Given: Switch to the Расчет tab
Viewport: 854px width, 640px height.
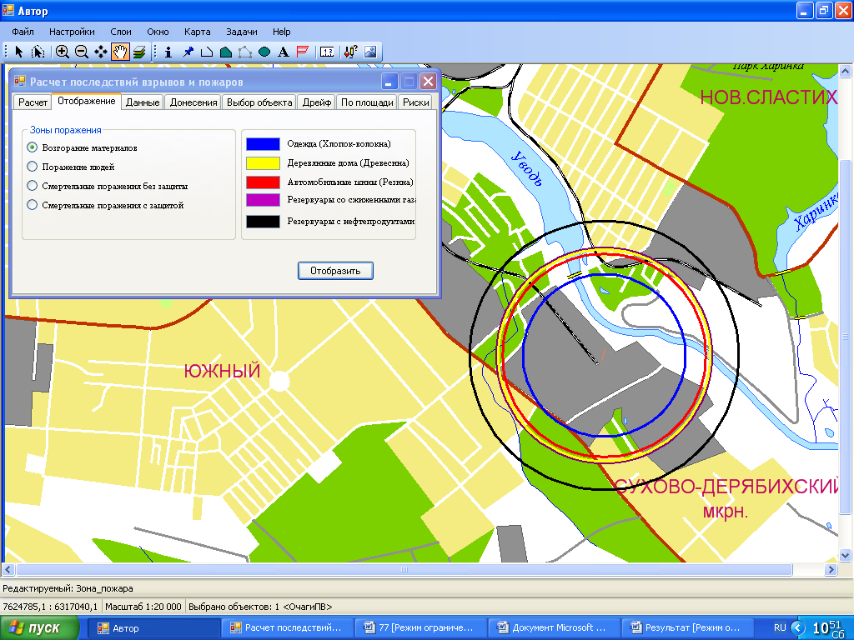Looking at the screenshot, I should [33, 102].
